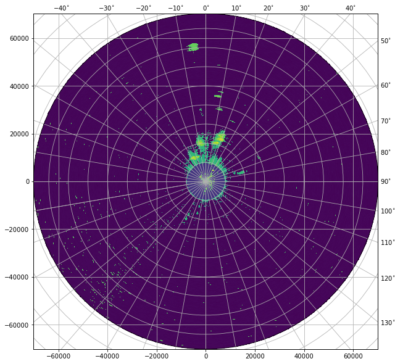Click x-axis tick label 0
395x364 pixels.
(206, 356)
